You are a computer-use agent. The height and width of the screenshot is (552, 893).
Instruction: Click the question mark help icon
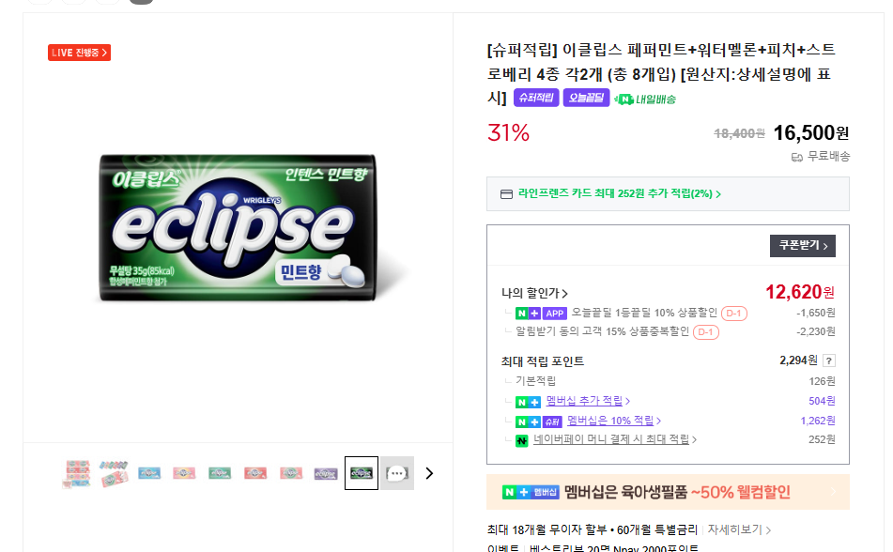pos(828,360)
